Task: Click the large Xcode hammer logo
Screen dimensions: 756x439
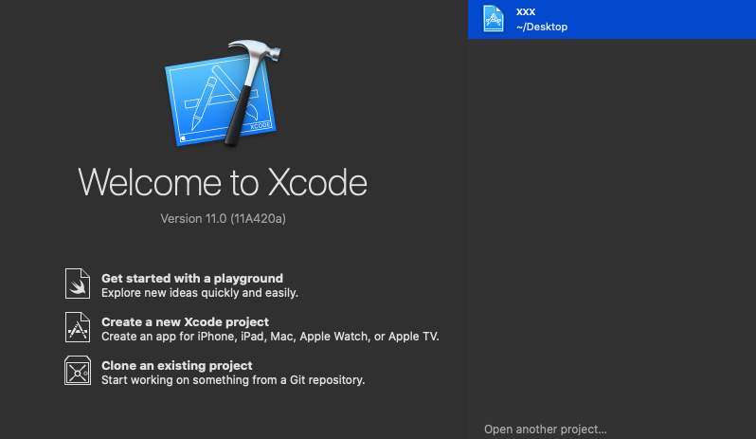Action: tap(223, 94)
